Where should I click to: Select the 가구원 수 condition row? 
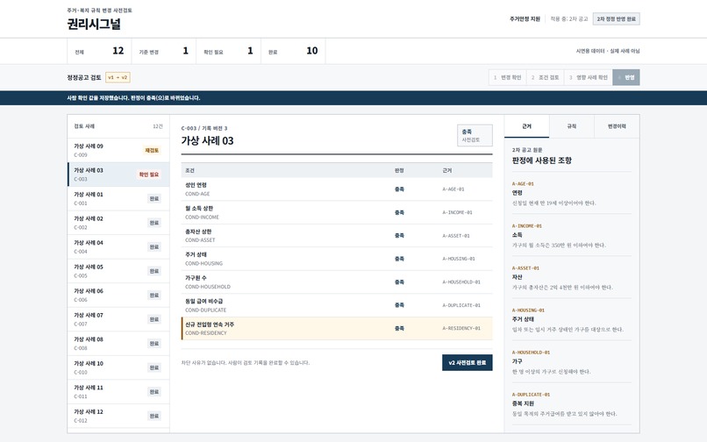337,282
